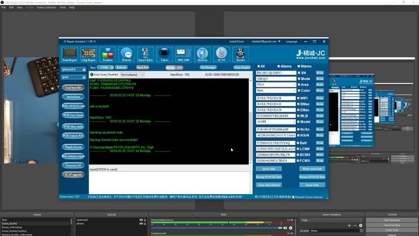Toggle visibility eye of watermark source
The width and height of the screenshot is (419, 236).
(141, 220)
